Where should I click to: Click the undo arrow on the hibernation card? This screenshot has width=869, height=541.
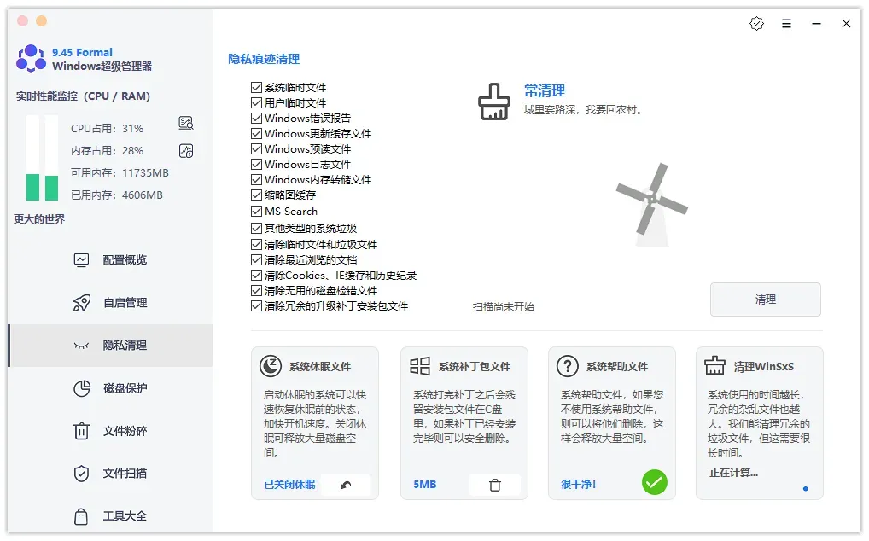coord(346,485)
